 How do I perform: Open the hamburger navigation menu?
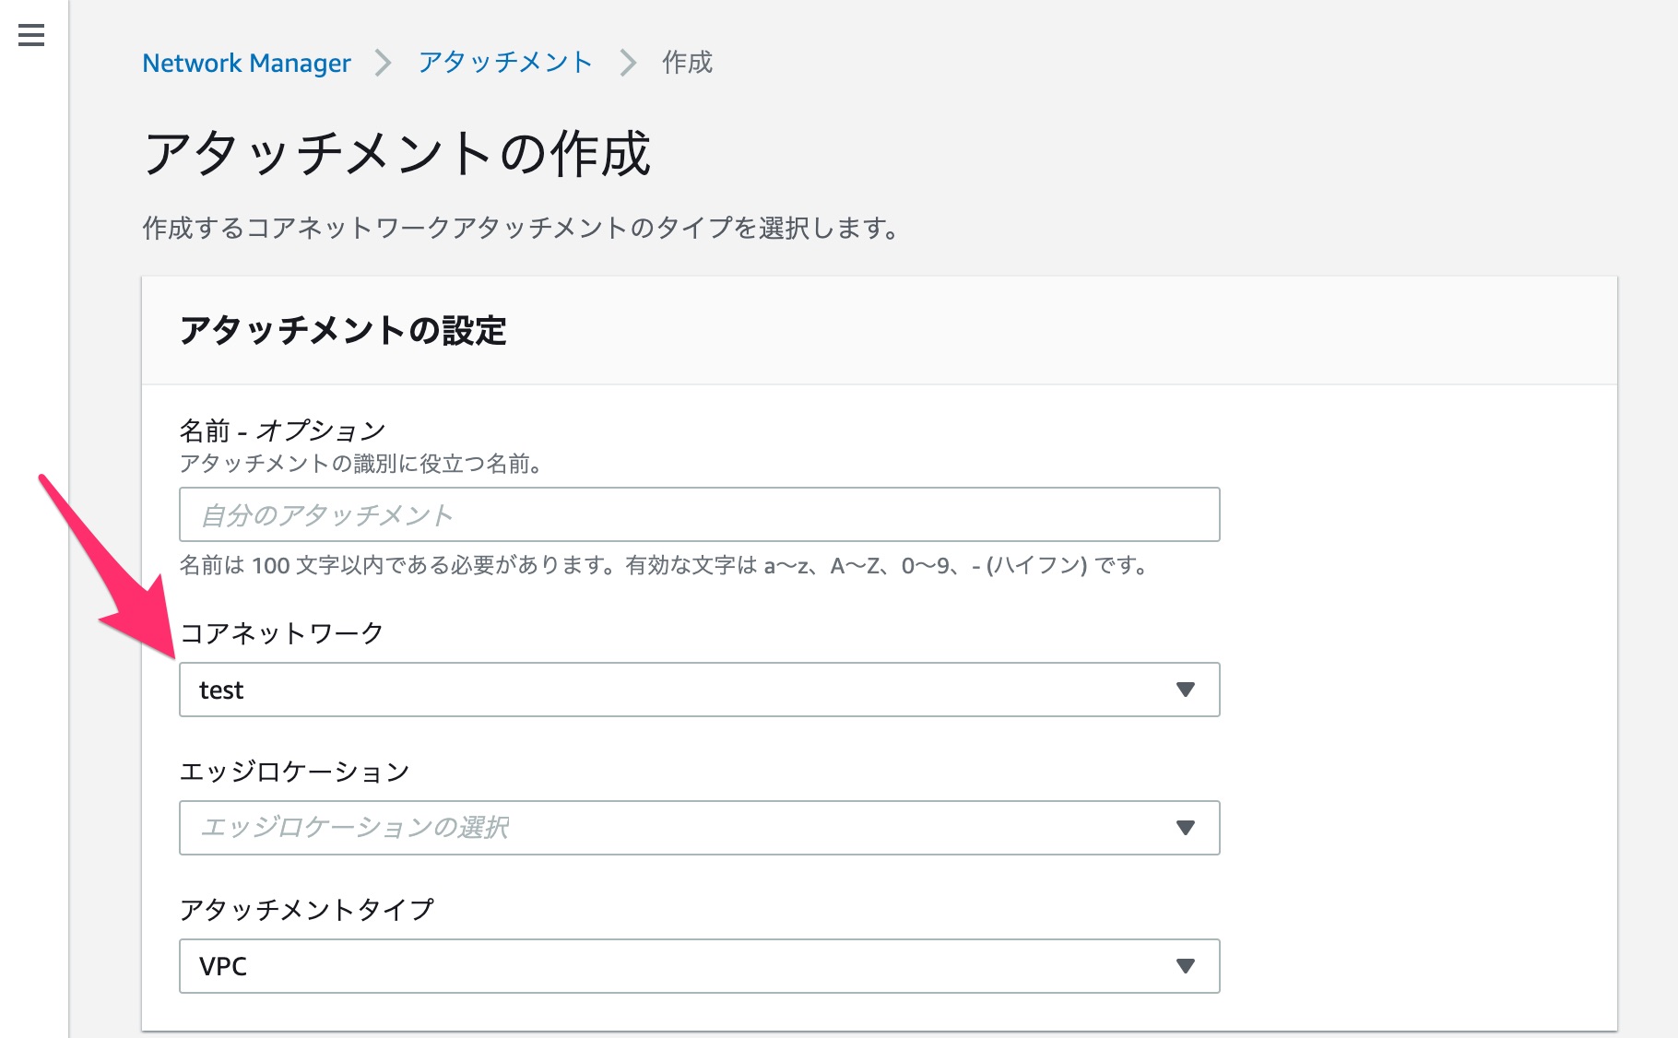pos(31,36)
